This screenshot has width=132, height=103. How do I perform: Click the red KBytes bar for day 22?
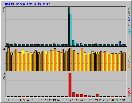[x=89, y=96]
